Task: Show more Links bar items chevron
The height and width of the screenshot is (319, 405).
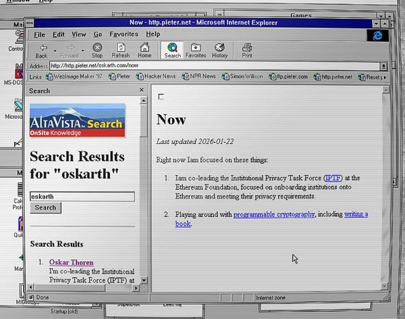Action: [385, 77]
